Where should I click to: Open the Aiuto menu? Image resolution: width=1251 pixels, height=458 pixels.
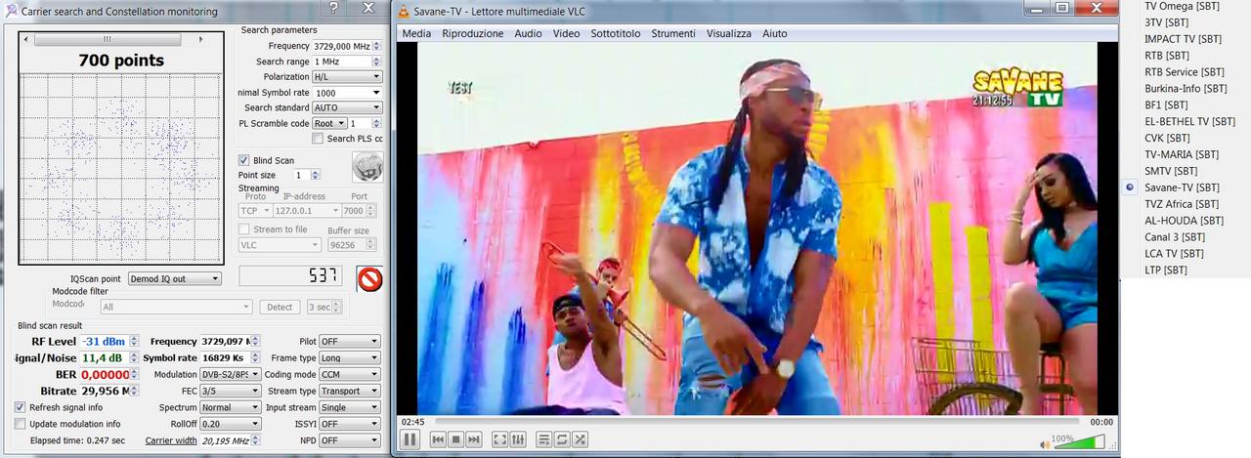coord(775,33)
